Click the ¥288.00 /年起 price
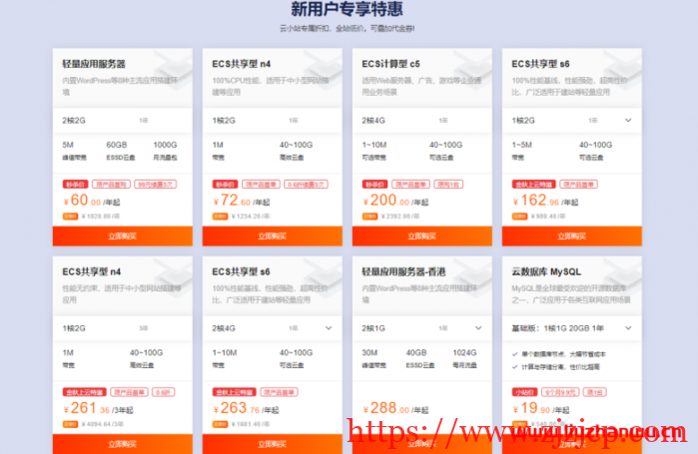Viewport: 698px width, 454px height. pos(395,408)
